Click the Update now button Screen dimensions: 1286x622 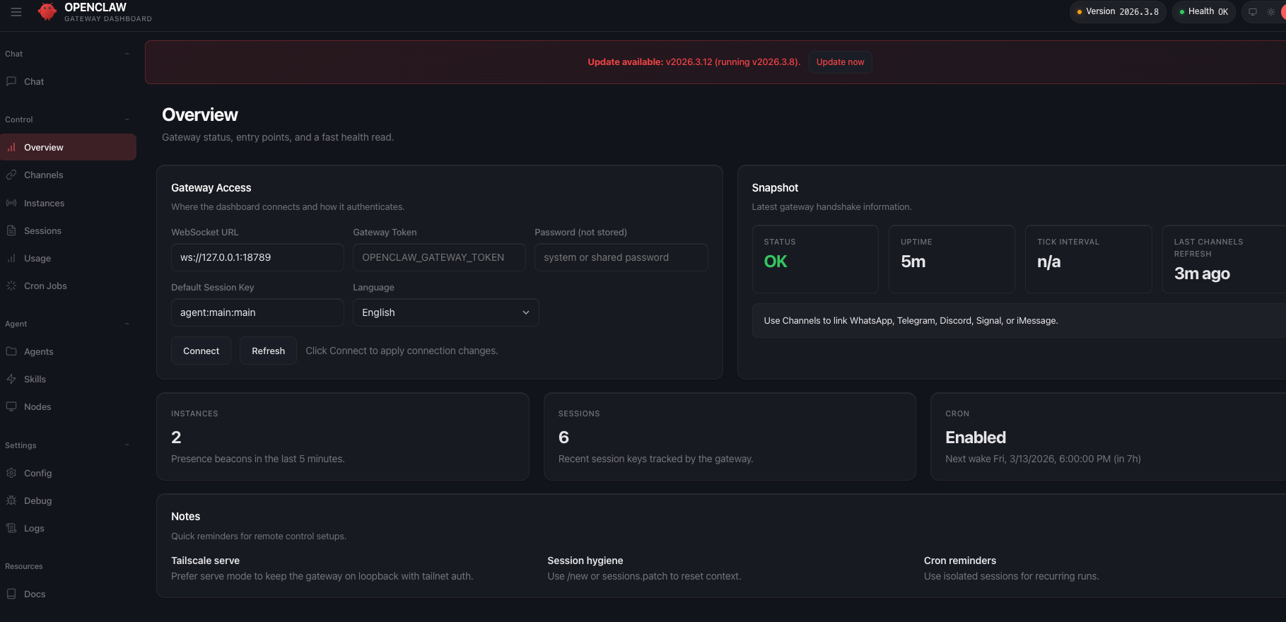coord(840,62)
